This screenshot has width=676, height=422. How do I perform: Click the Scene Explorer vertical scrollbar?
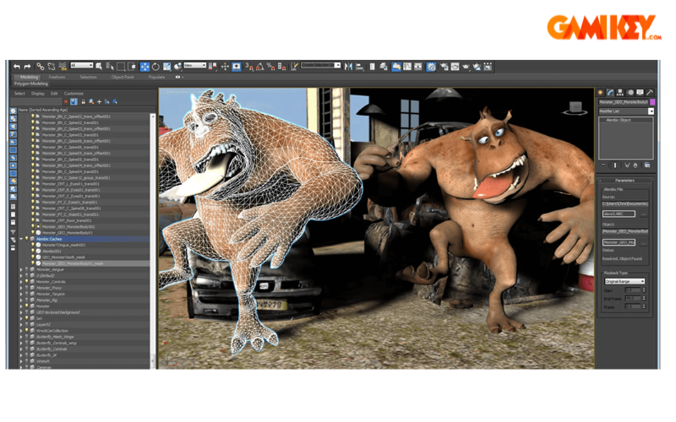[x=152, y=241]
